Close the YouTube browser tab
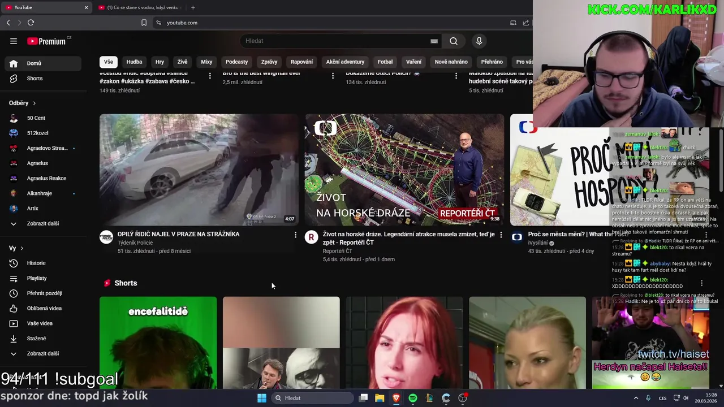 pos(86,7)
